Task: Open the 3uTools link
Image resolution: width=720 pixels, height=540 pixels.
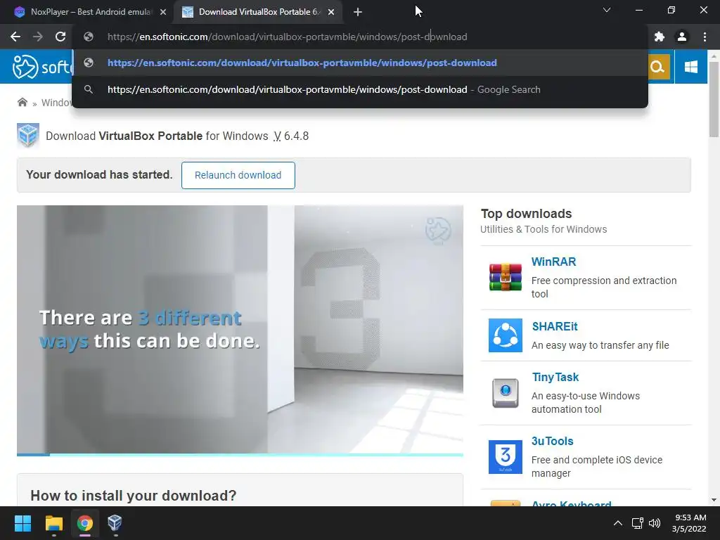Action: pos(553,441)
